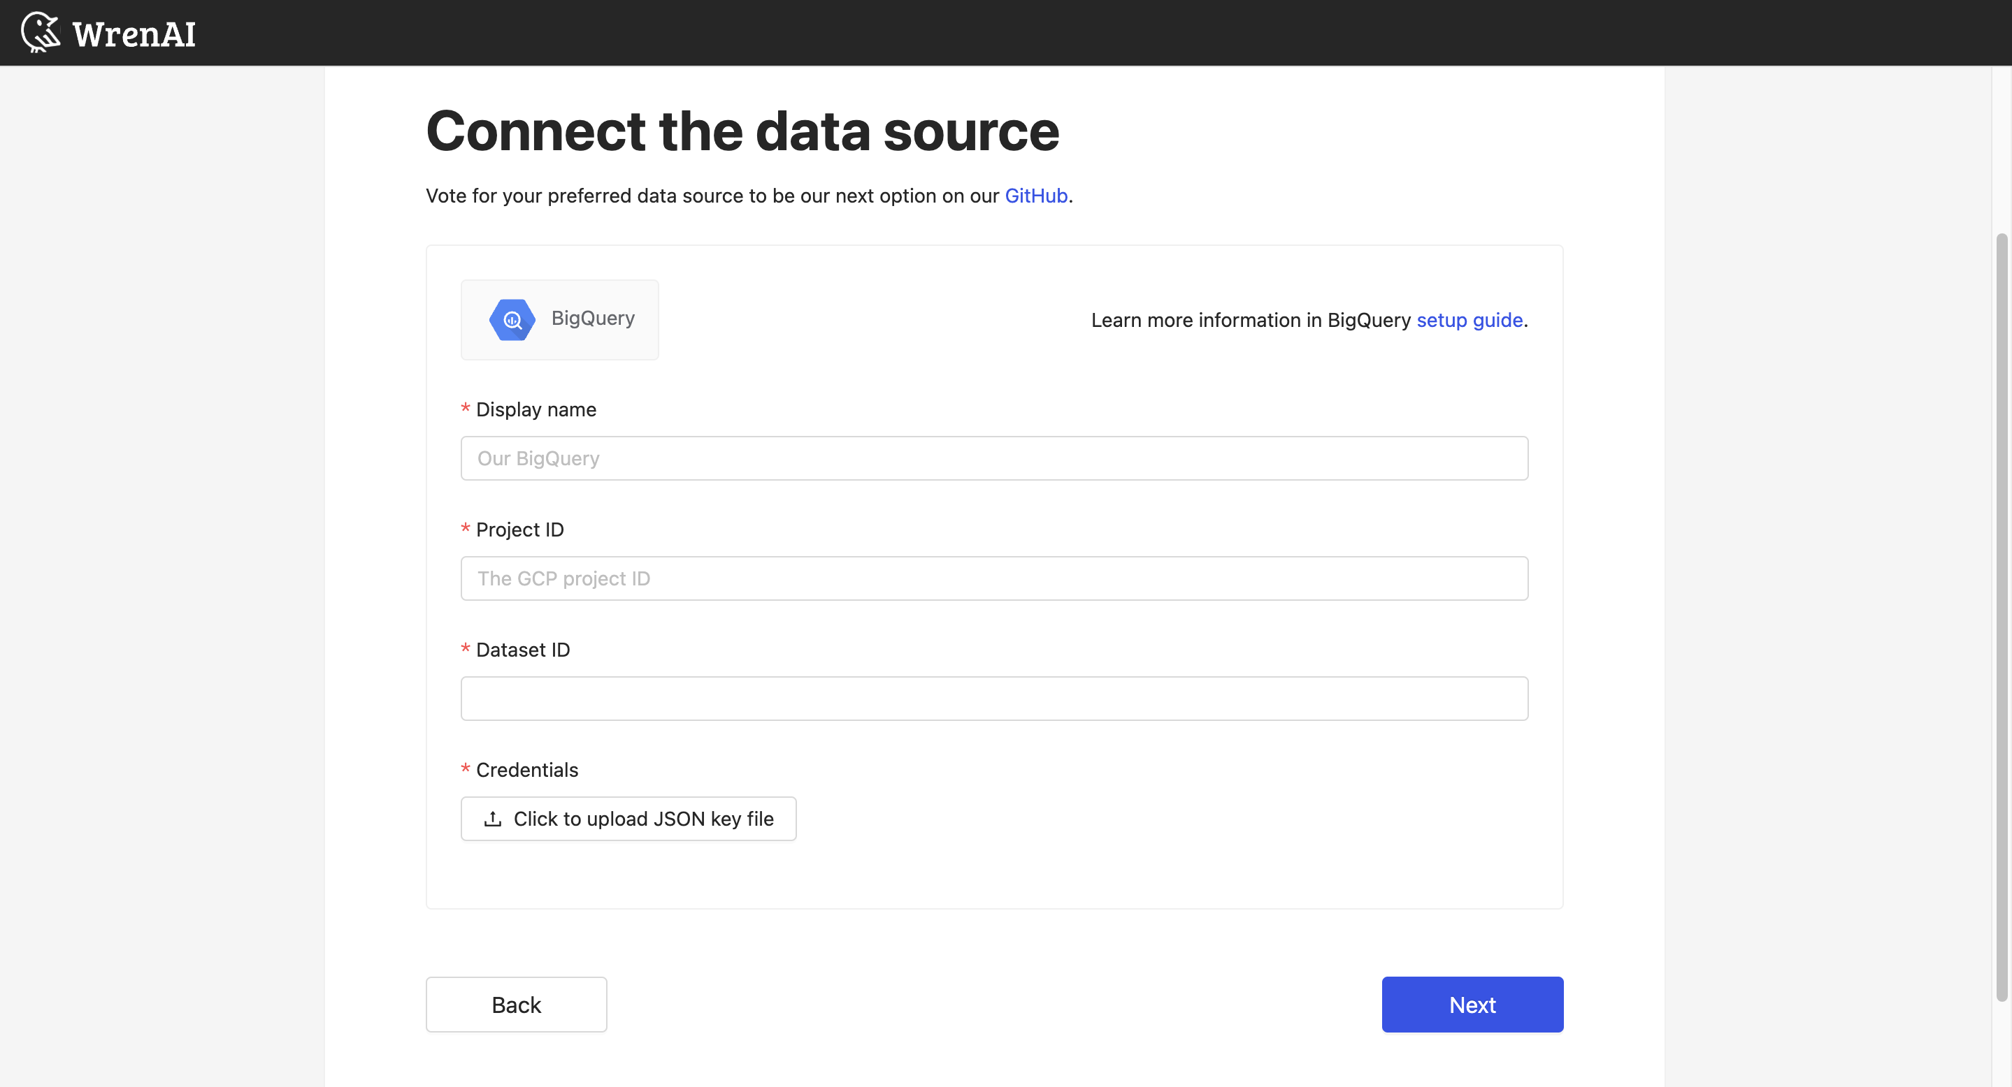Click the page vertical scrollbar
2012x1087 pixels.
[x=2000, y=616]
